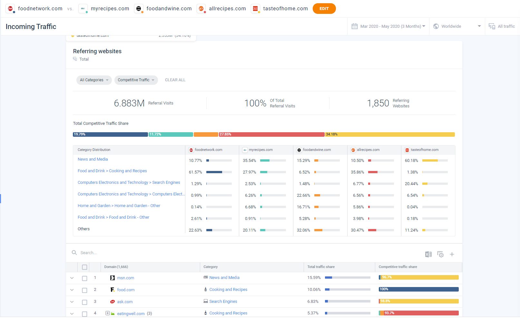Click Food and Drink > Cooking and Recipes link
This screenshot has width=520, height=318.
pos(112,171)
